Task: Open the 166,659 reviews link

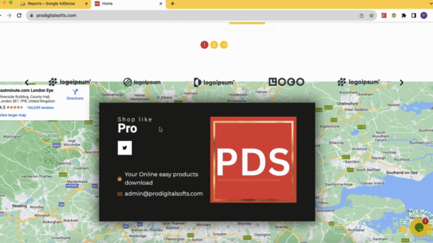Action: [x=40, y=108]
